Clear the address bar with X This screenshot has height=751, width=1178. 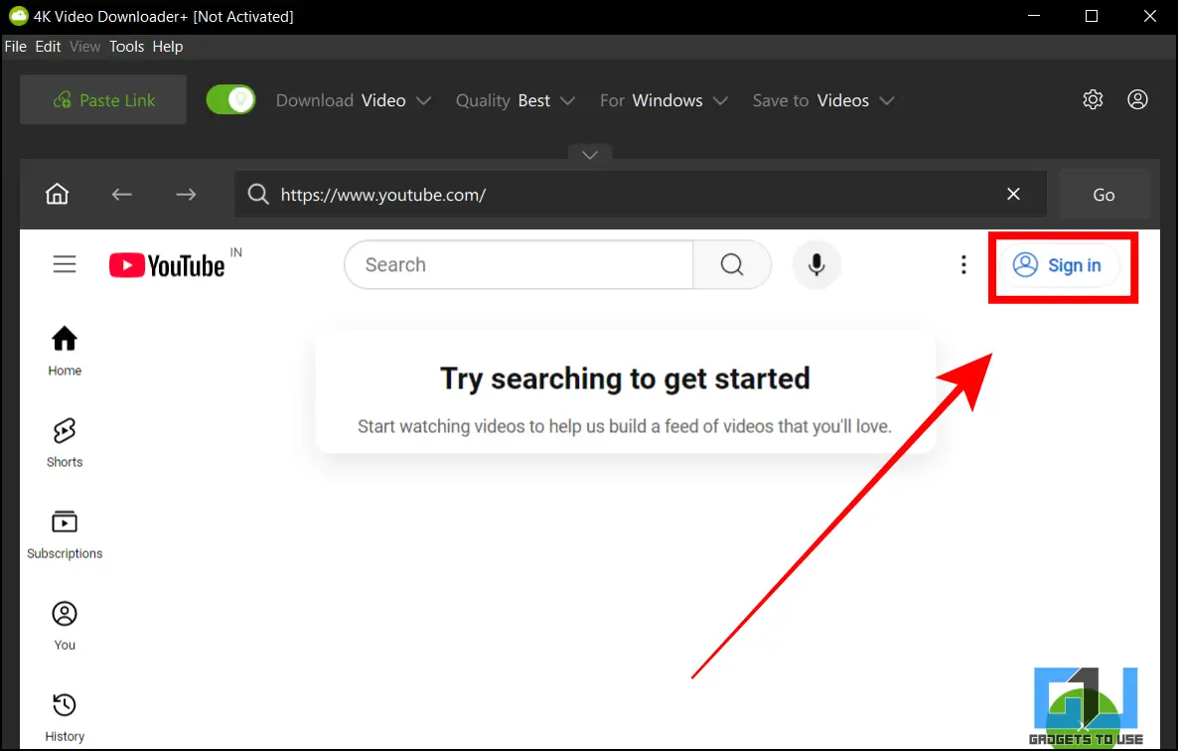pyautogui.click(x=1013, y=194)
